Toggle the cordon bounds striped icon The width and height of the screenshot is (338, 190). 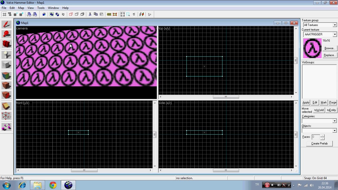tap(109, 14)
